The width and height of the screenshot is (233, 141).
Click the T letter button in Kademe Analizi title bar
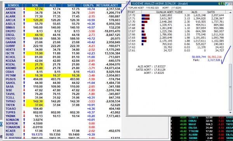coord(222,4)
